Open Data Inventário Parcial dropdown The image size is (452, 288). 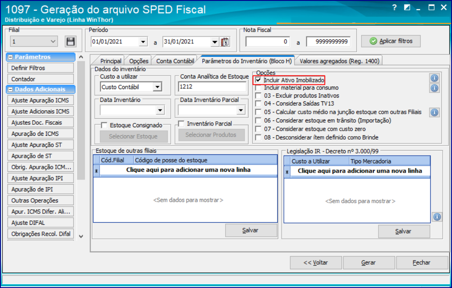pos(241,110)
